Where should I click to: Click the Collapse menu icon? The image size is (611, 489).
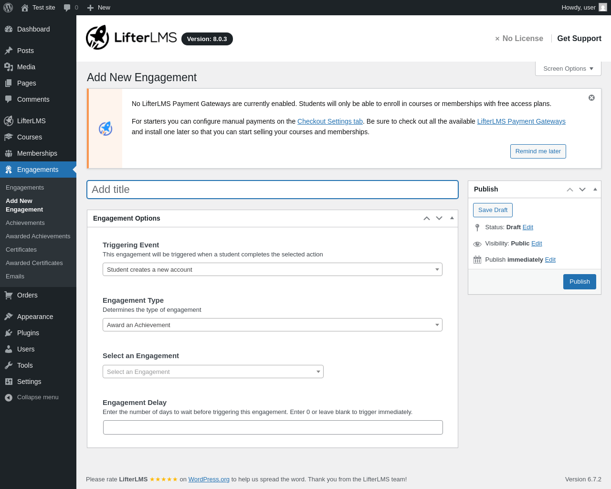(9, 397)
